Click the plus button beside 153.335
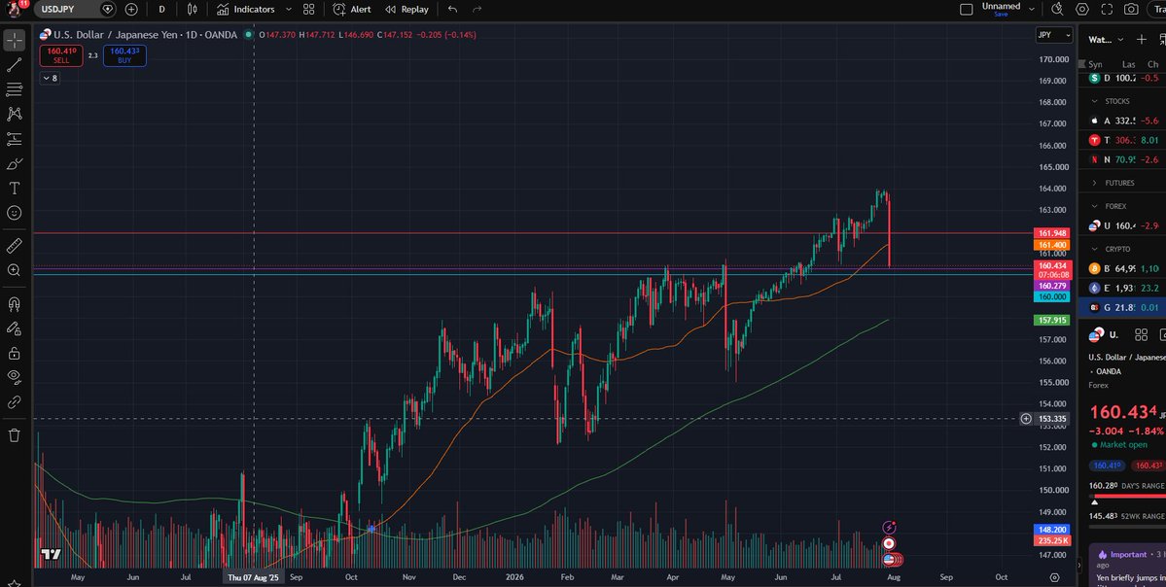The image size is (1166, 587). point(1025,418)
